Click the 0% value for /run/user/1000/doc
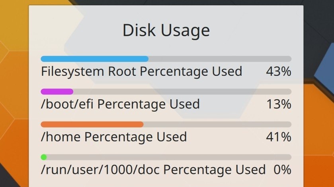 point(282,170)
